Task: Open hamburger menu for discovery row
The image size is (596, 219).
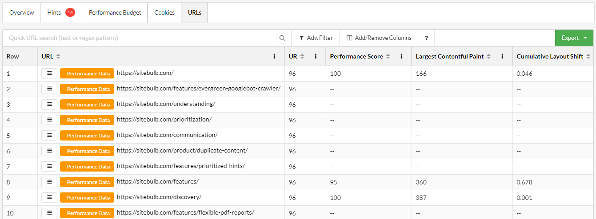Action: (49, 198)
